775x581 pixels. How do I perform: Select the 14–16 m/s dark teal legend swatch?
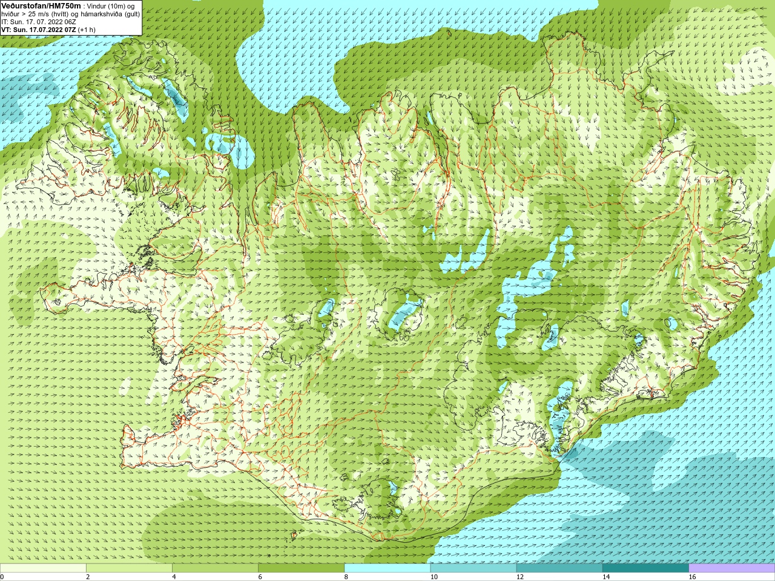(x=645, y=568)
